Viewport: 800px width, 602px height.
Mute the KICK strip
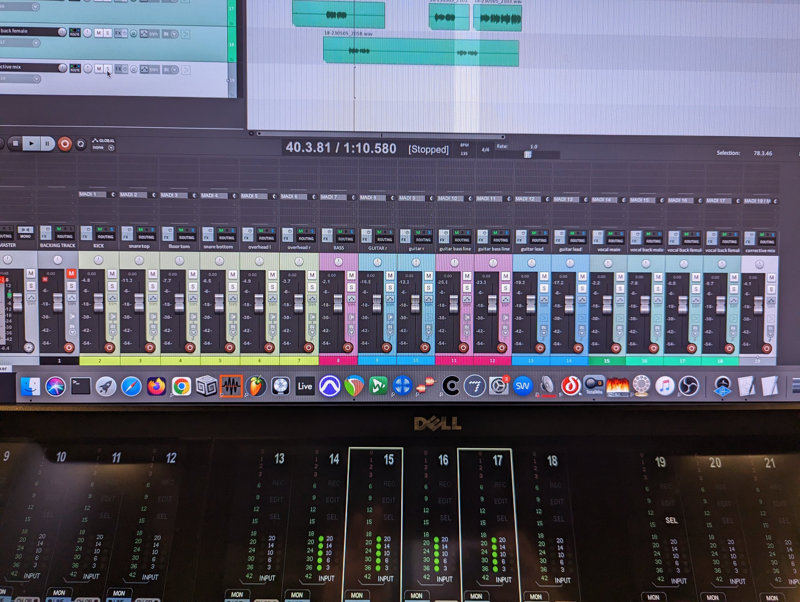click(112, 274)
